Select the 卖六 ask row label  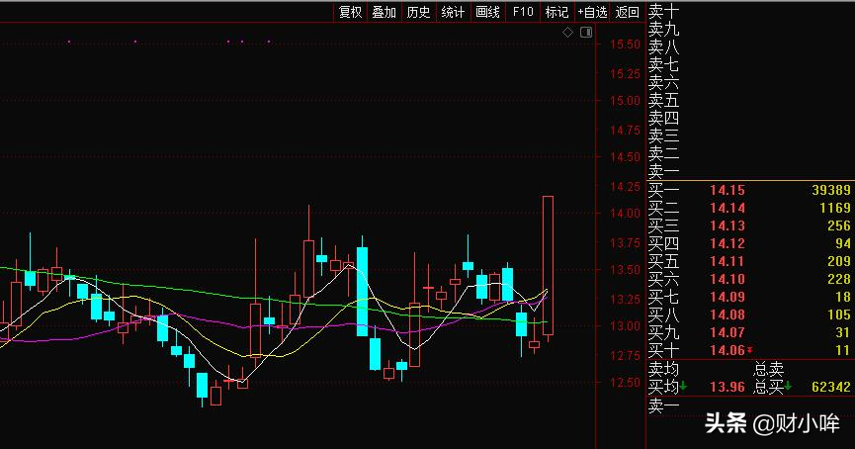663,83
